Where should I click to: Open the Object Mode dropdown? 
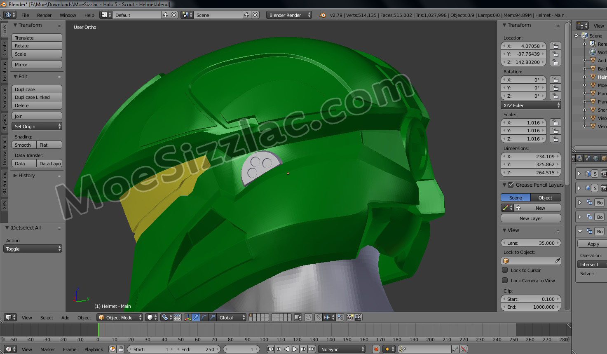(120, 317)
